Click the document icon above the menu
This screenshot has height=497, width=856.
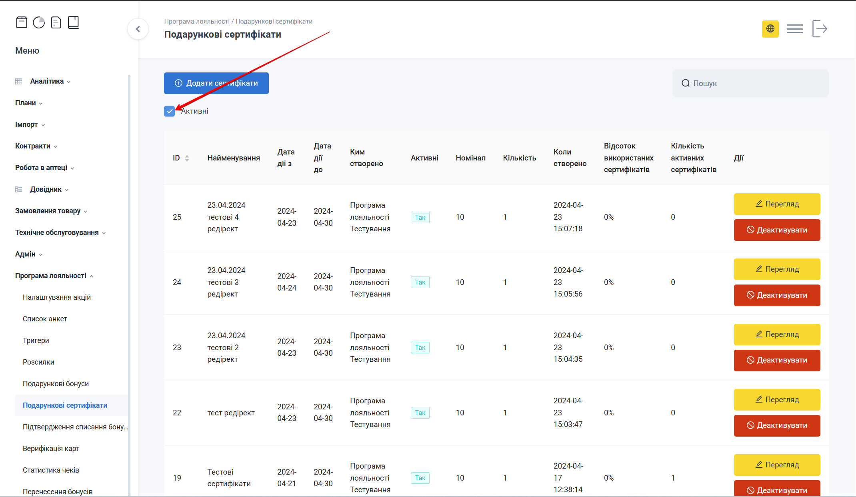[x=56, y=22]
